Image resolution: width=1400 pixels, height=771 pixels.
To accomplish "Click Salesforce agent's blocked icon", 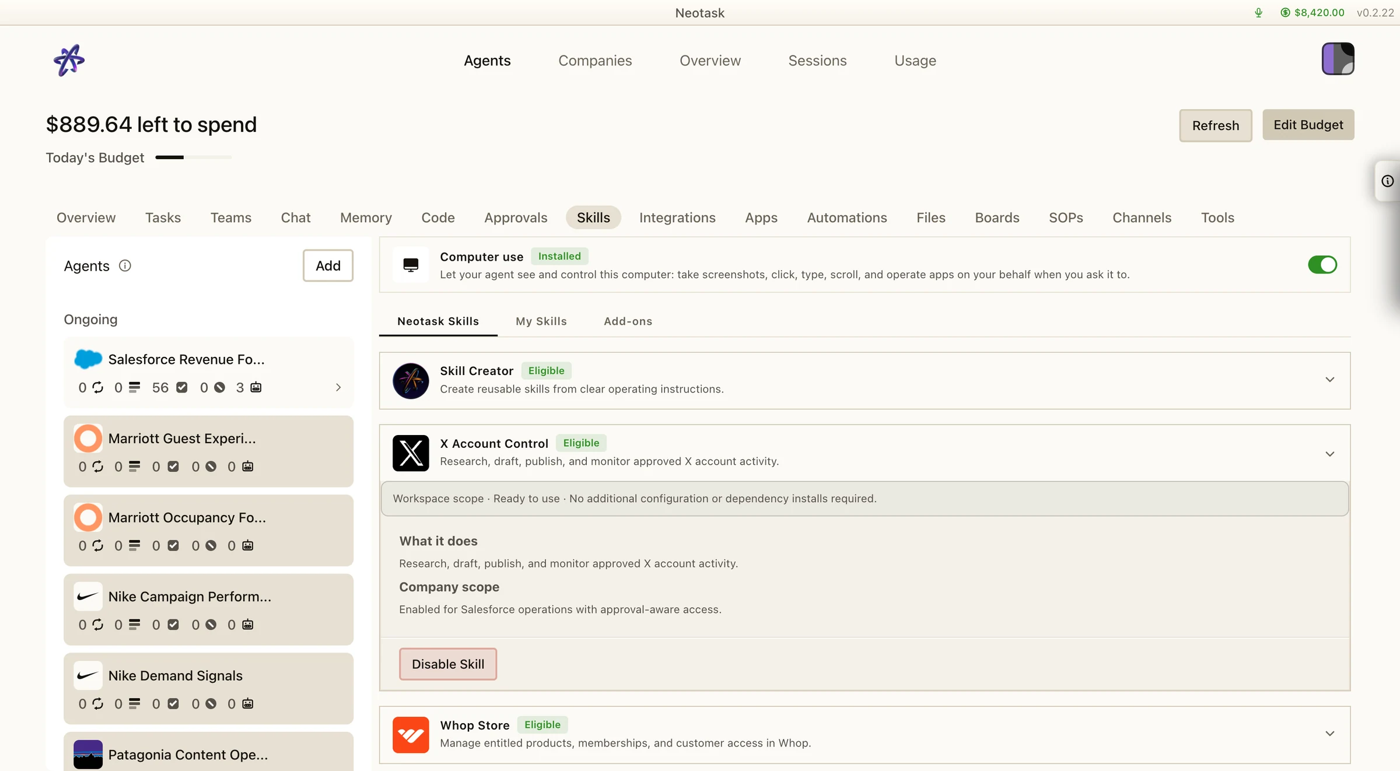I will [x=219, y=387].
